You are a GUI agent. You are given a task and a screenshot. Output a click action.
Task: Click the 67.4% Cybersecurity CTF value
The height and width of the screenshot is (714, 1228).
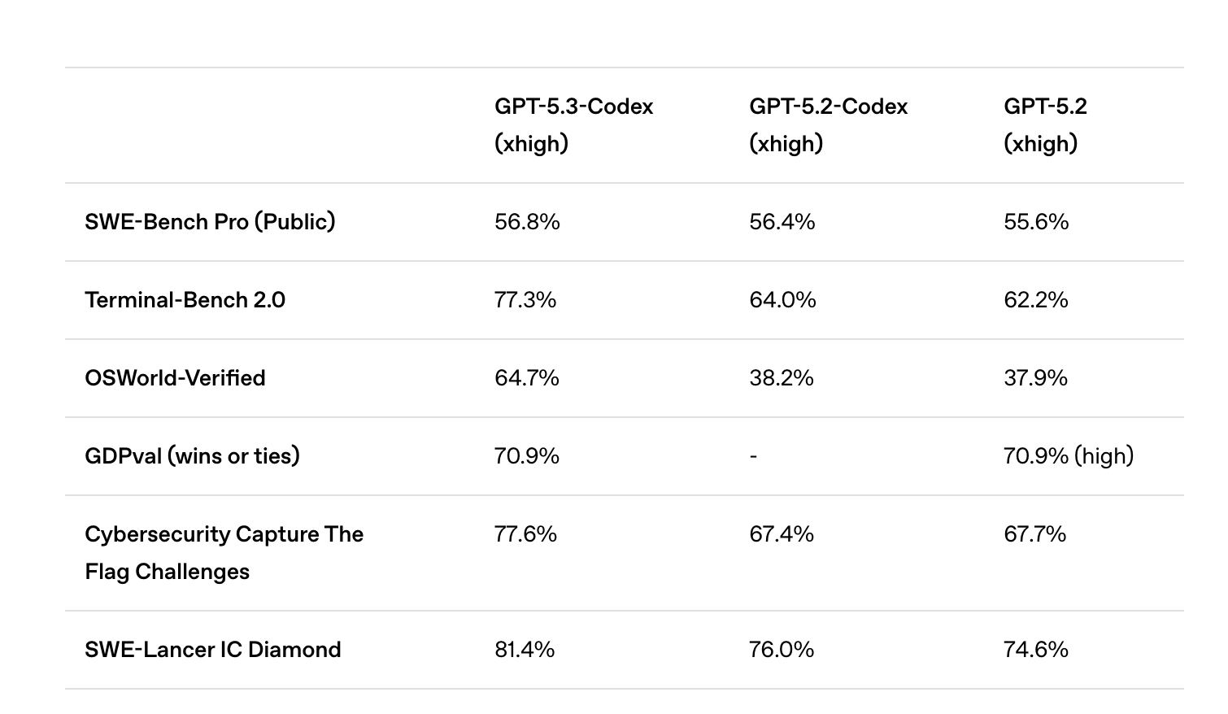(x=782, y=533)
